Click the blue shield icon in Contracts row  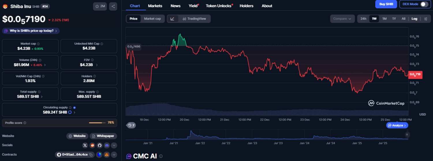point(99,155)
